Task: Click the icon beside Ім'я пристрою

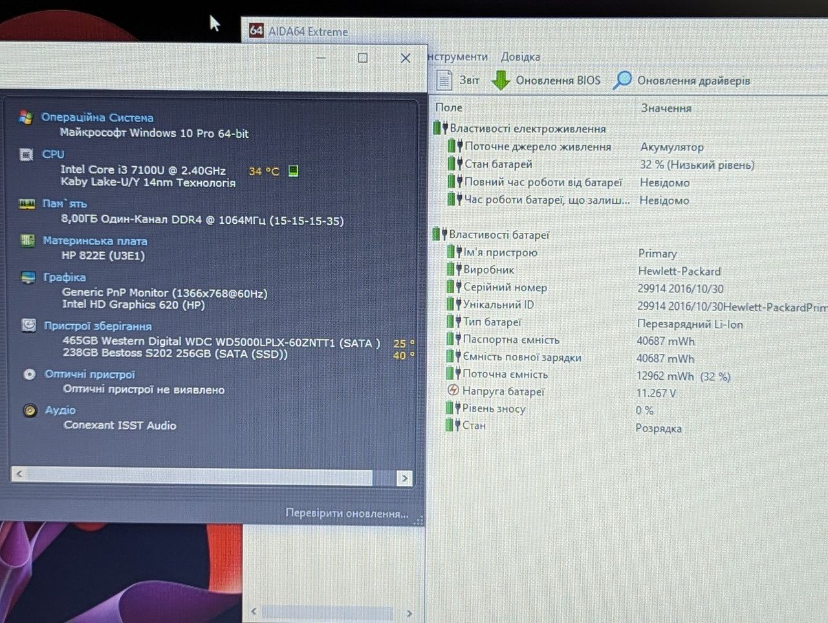Action: pyautogui.click(x=454, y=252)
